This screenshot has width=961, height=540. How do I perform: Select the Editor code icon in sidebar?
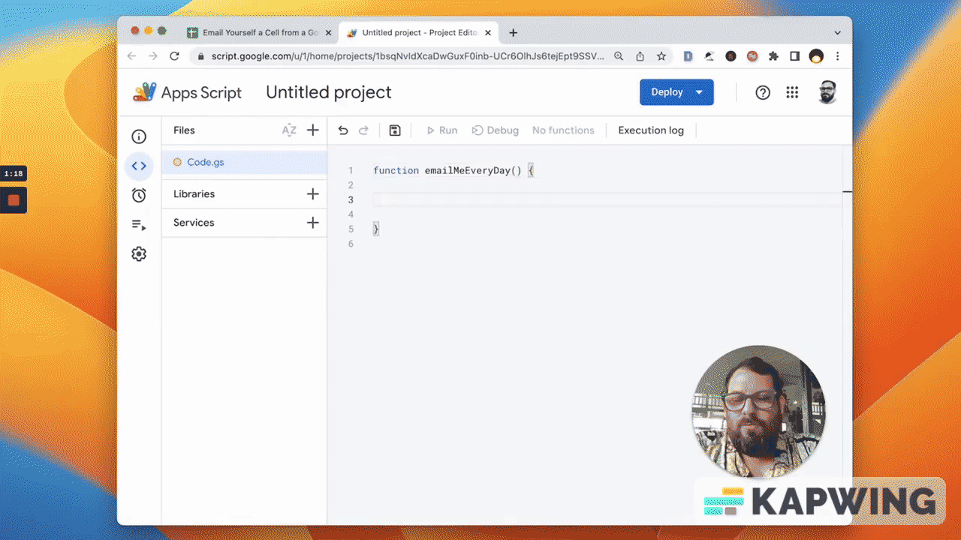pyautogui.click(x=139, y=166)
